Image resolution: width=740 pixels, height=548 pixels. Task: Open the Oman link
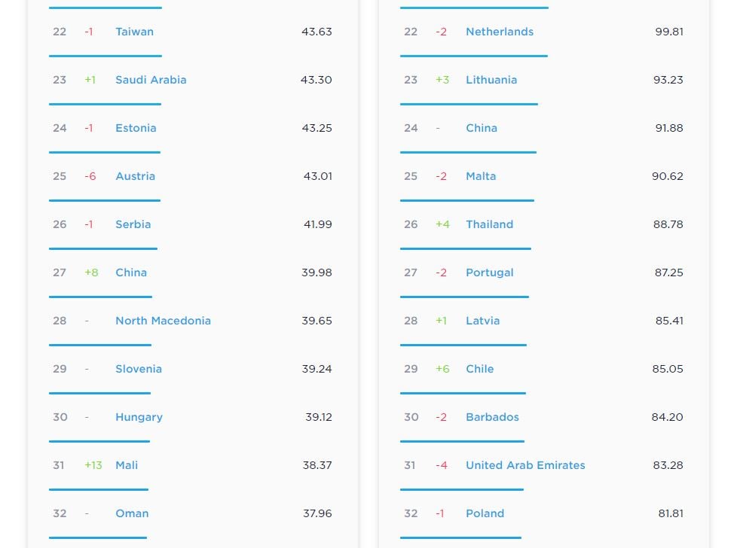[132, 513]
